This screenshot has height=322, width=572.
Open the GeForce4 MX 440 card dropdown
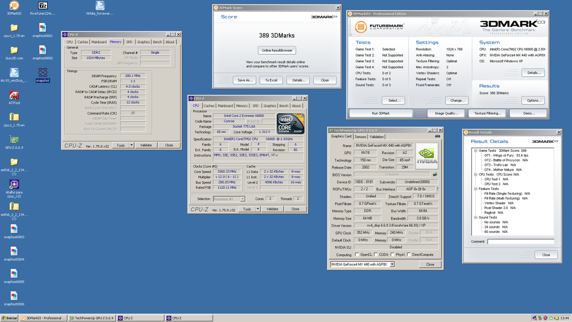click(392, 264)
